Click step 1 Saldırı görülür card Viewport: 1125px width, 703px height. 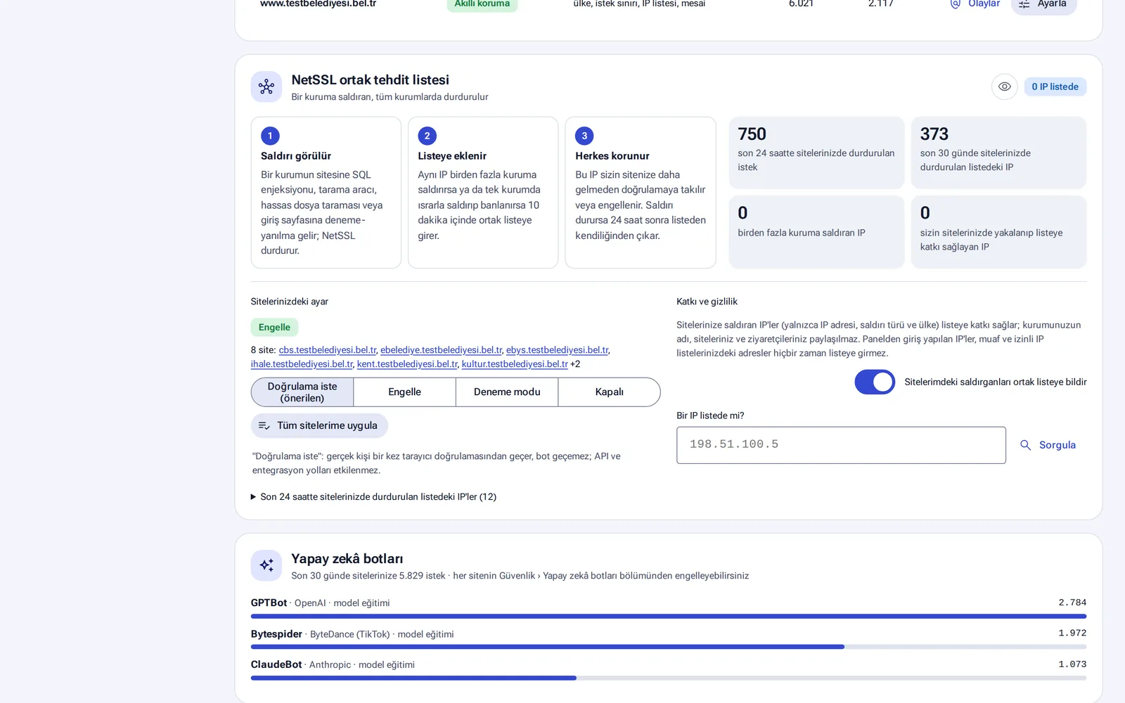[x=326, y=193]
